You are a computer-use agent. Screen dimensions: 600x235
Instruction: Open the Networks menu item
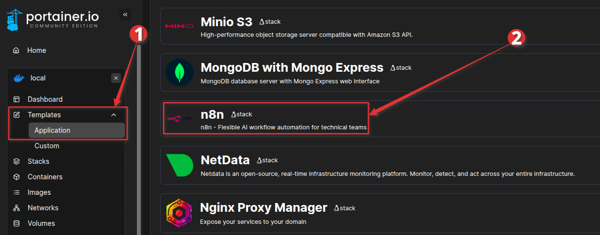43,208
